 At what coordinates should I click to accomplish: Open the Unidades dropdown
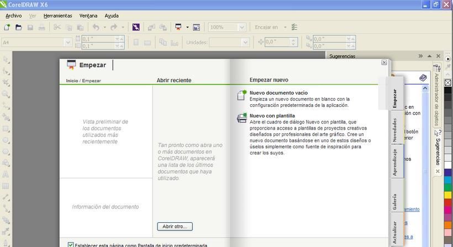pos(245,42)
